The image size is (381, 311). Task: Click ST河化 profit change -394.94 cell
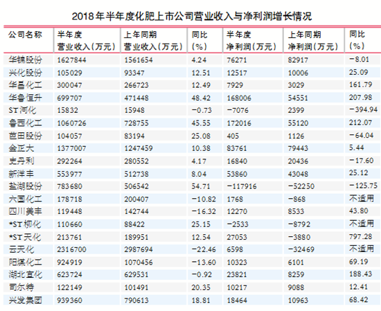(x=364, y=109)
